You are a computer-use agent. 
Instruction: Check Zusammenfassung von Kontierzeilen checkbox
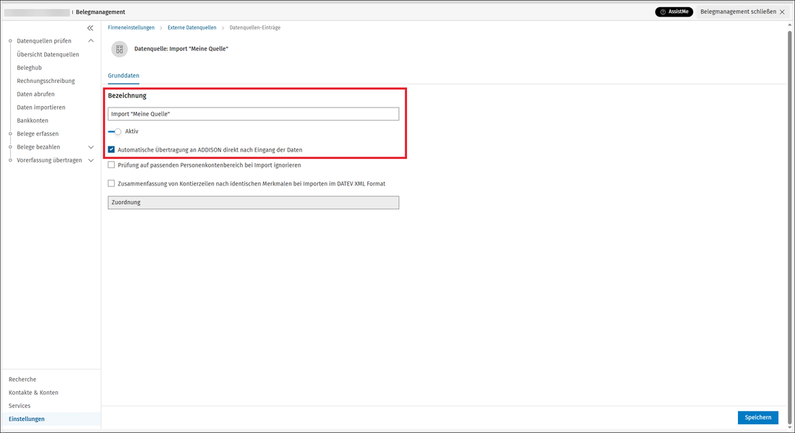click(111, 183)
